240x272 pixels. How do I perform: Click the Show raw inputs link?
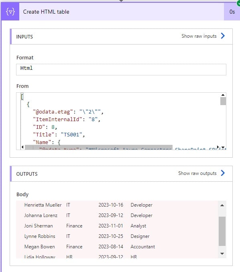pyautogui.click(x=199, y=36)
